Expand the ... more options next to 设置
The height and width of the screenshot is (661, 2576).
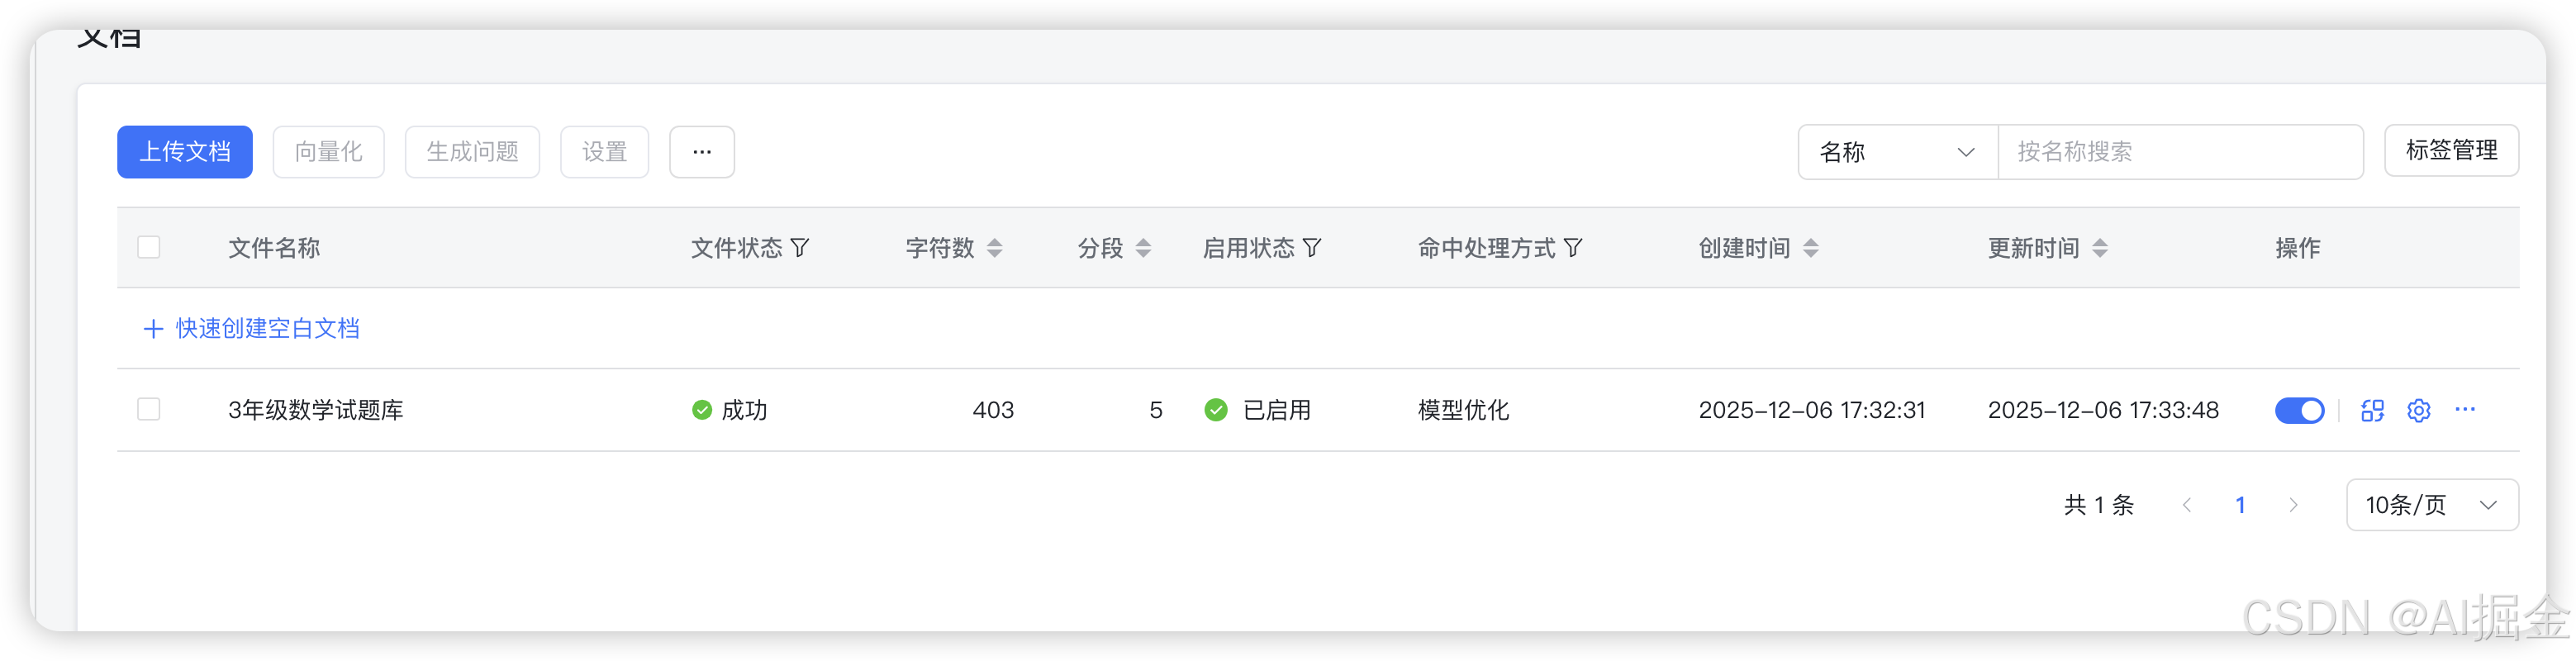point(701,151)
